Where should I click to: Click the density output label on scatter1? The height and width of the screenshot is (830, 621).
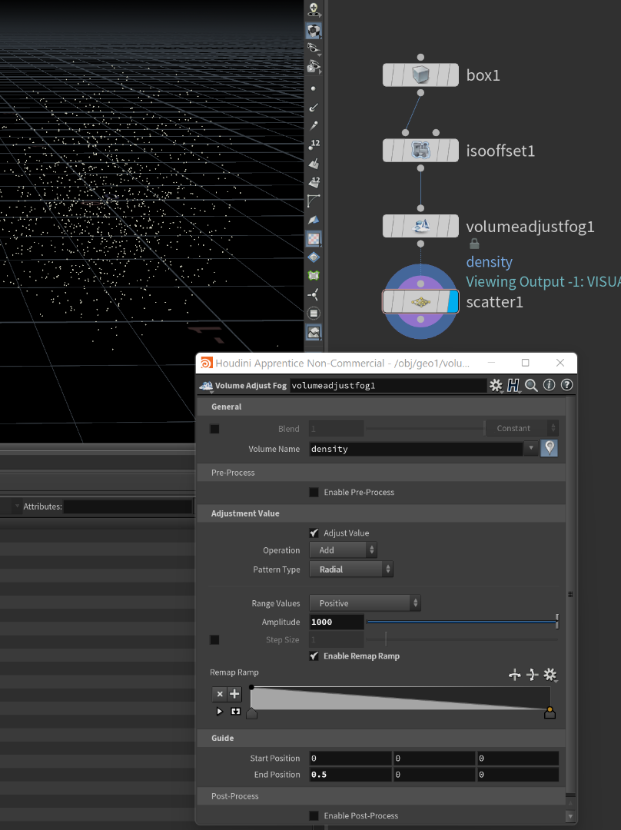point(489,261)
